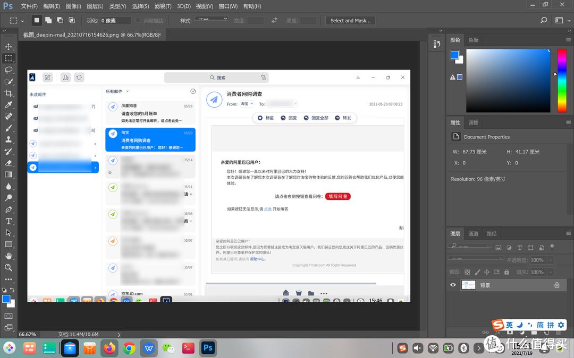Enable lock transparent pixels in the Layers panel
Viewport: 574px width, 358px height.
tap(467, 272)
